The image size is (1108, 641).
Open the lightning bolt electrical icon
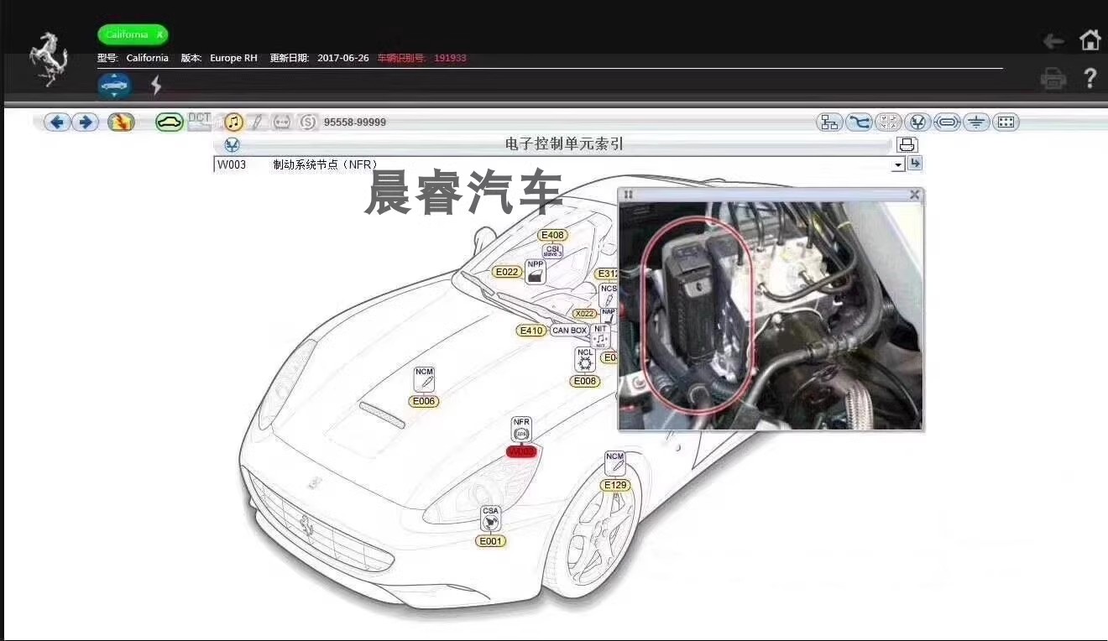pyautogui.click(x=156, y=85)
